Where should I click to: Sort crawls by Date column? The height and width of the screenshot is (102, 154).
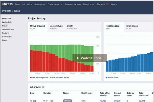click(x=32, y=93)
